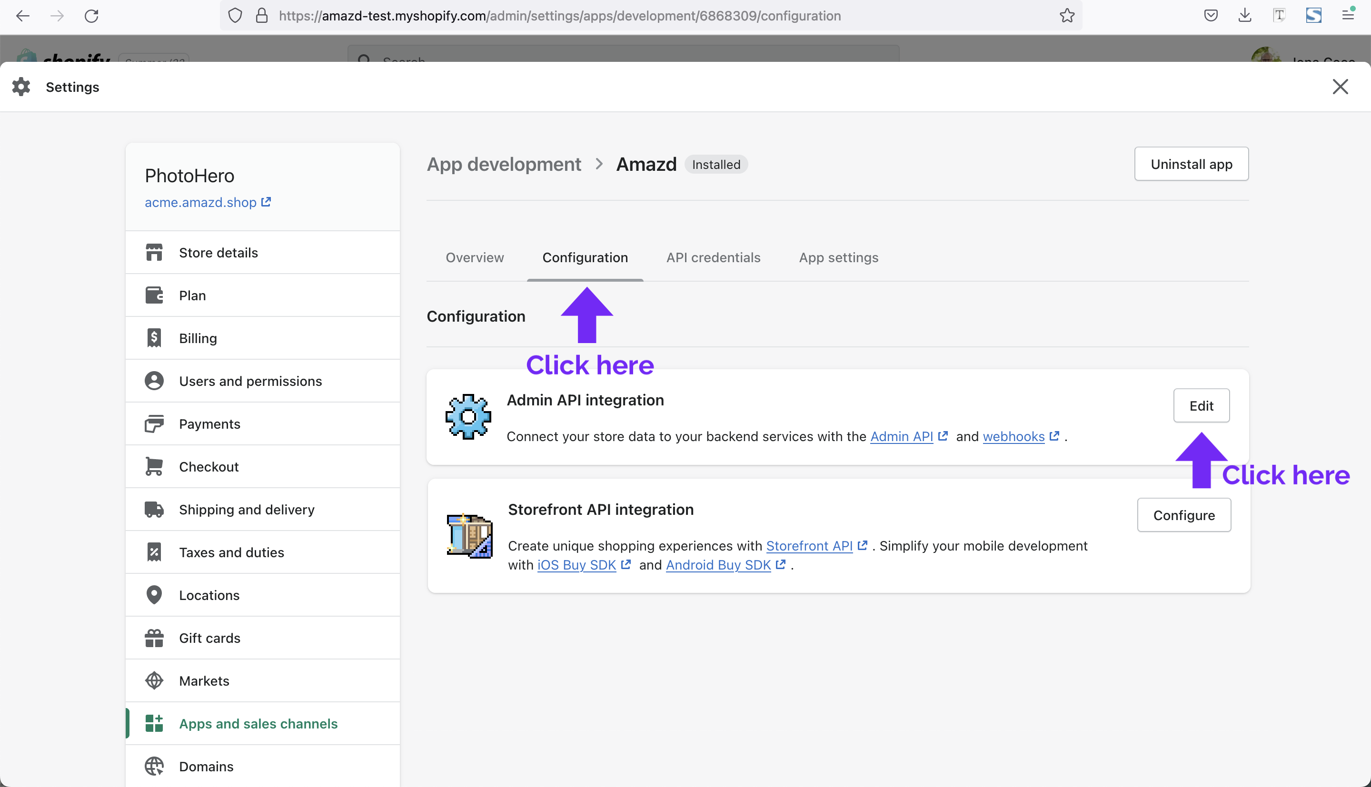Bookmark this page with the star icon

1067,16
